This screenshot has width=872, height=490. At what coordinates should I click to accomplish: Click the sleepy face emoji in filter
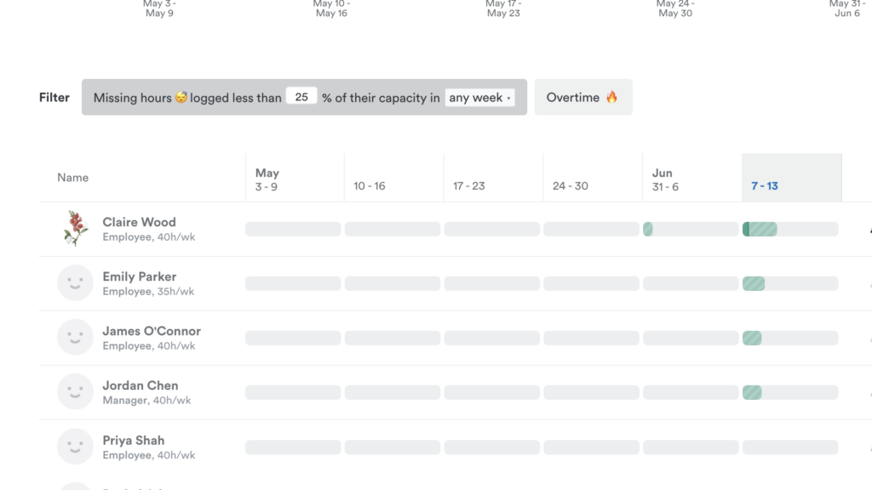click(x=181, y=97)
